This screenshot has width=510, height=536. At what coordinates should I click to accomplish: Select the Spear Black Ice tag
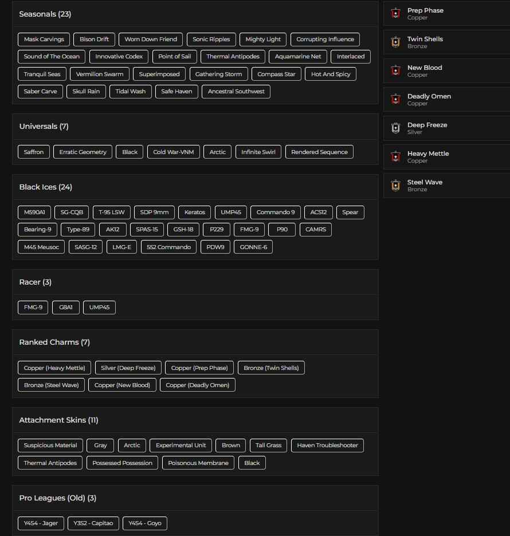(x=350, y=212)
